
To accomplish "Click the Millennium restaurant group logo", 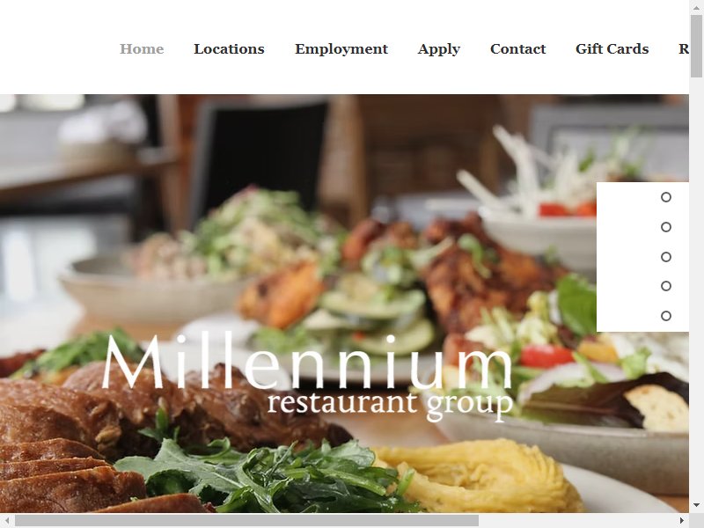I will tap(307, 377).
